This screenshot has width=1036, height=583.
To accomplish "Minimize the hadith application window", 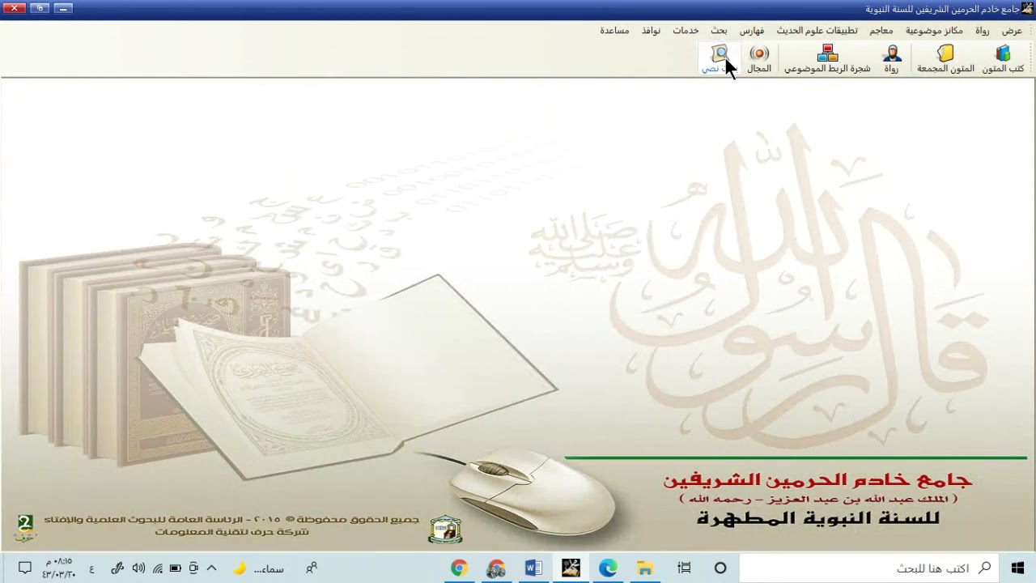I will 64,8.
